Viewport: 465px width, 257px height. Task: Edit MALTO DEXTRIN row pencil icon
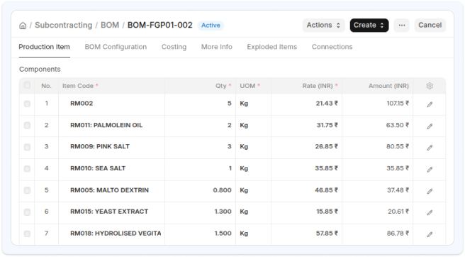point(430,192)
